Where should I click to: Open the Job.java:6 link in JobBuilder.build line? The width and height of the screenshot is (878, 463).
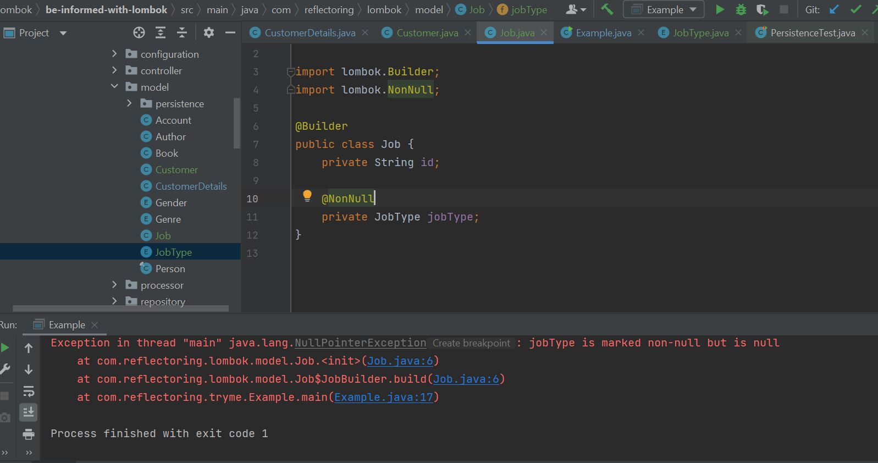(x=466, y=379)
